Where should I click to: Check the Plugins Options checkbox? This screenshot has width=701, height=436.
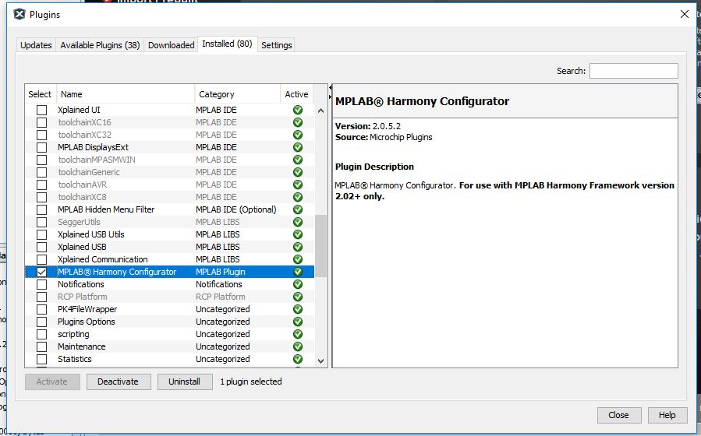click(x=41, y=322)
